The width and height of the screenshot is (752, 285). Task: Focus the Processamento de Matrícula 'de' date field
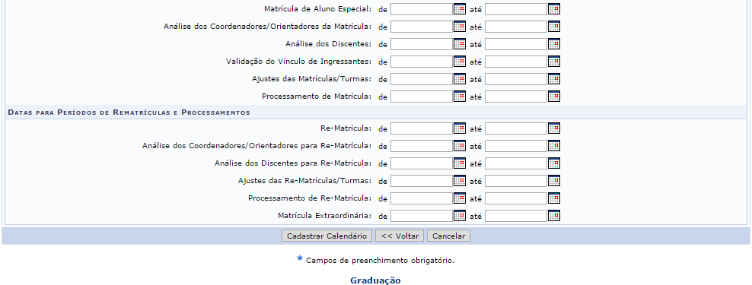422,97
